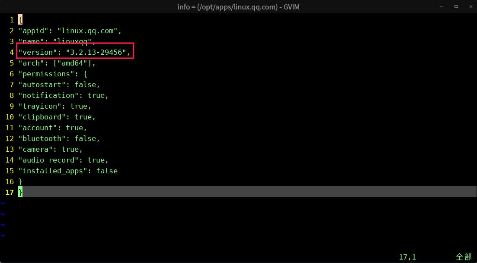
Task: Click the "account": true line
Action: coord(53,128)
